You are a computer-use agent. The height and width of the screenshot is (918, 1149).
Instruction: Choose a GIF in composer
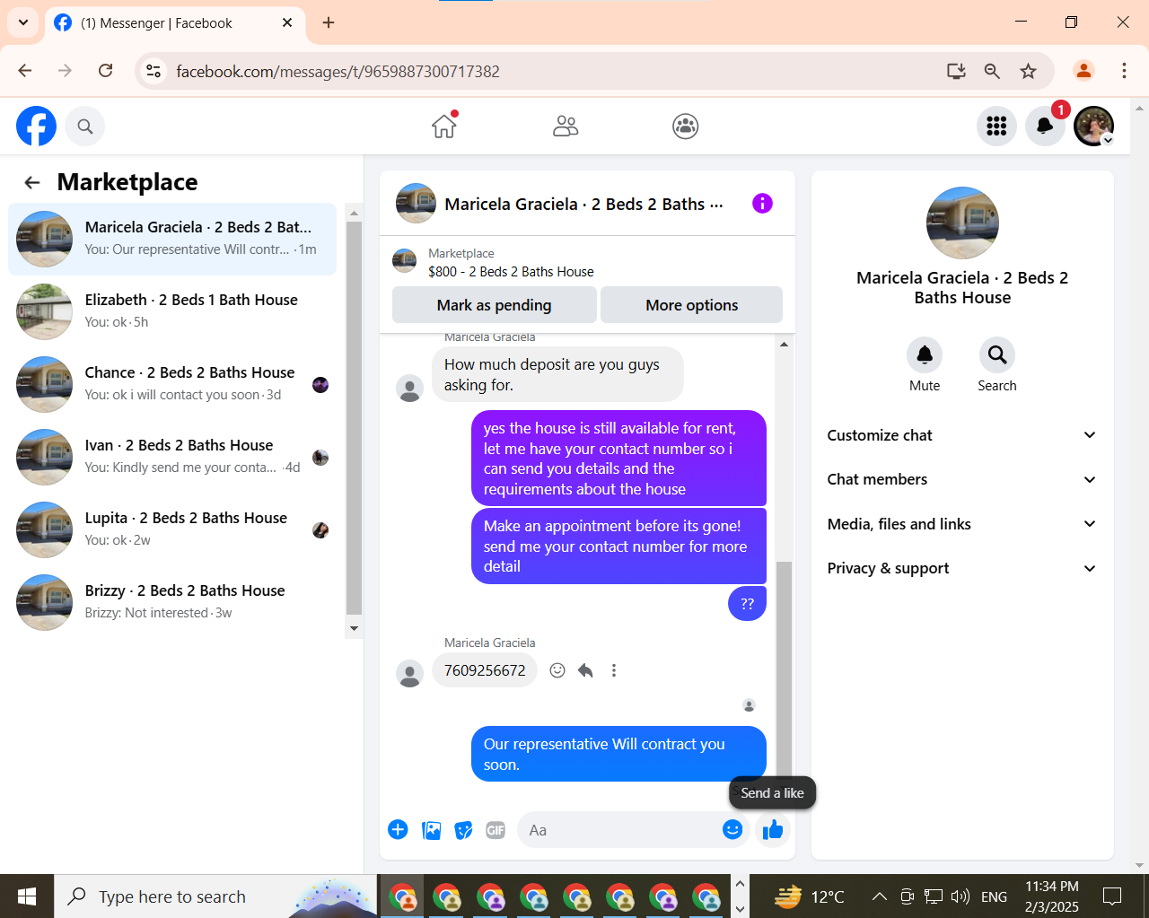496,830
